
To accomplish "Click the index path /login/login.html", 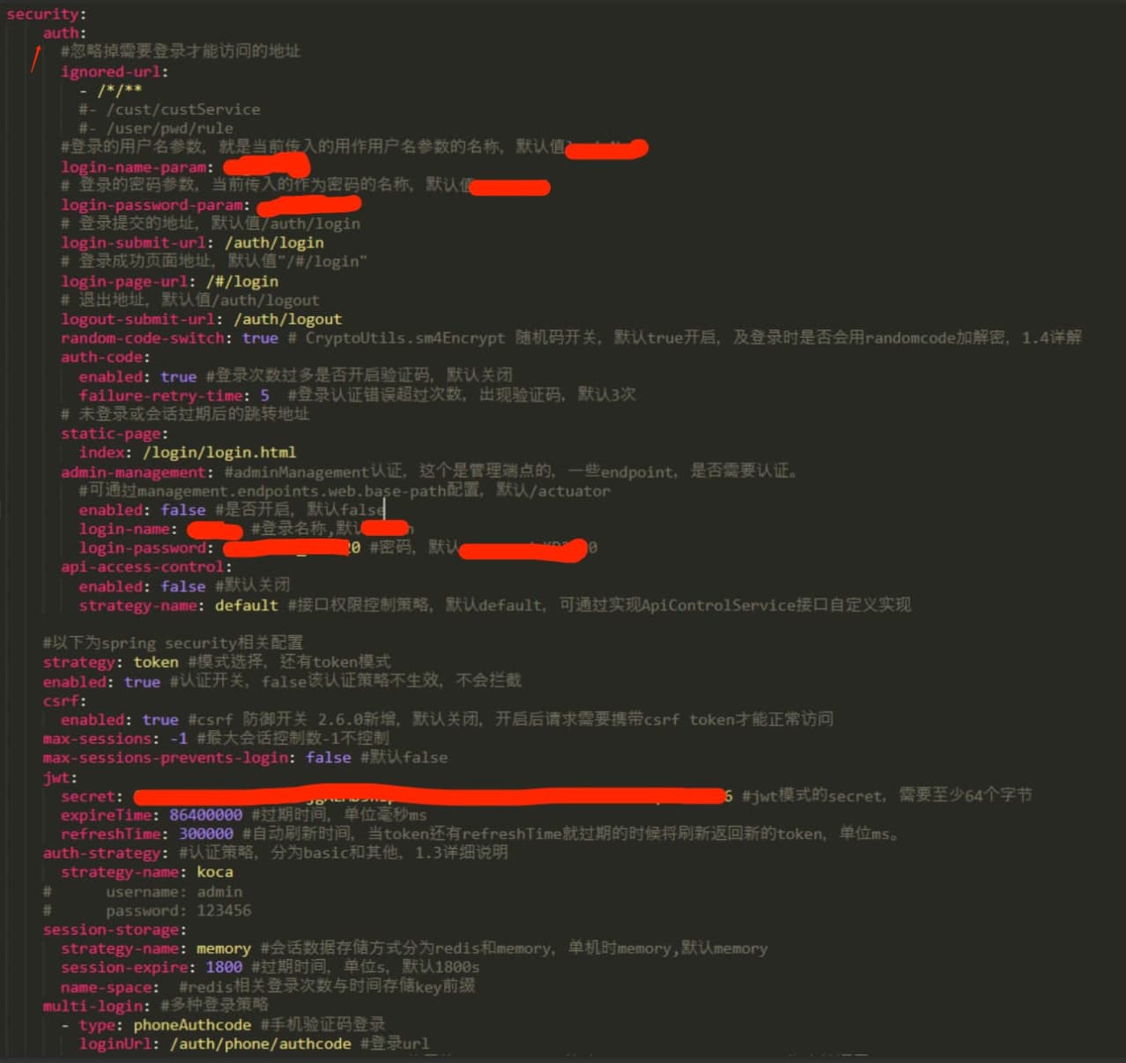I will tap(219, 452).
